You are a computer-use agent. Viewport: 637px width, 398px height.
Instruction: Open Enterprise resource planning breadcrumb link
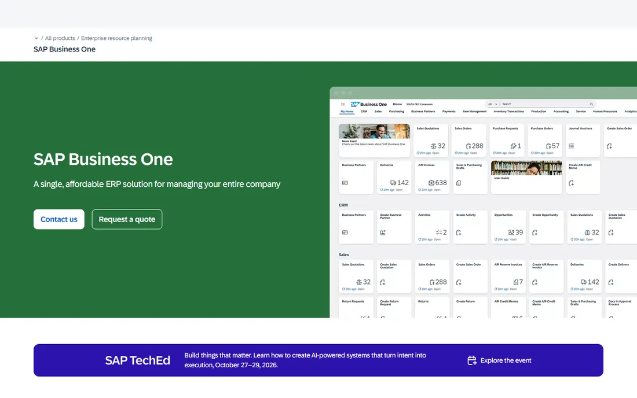coord(116,38)
